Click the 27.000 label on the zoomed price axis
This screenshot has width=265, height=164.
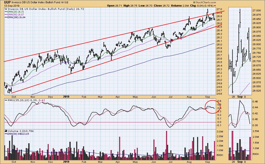256,11
